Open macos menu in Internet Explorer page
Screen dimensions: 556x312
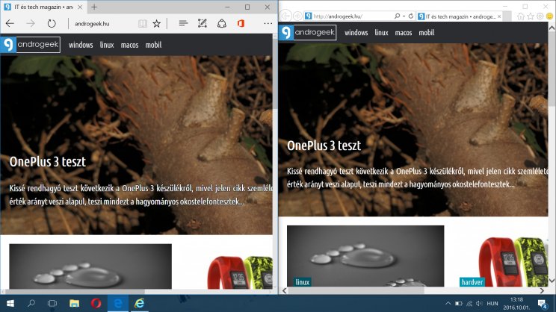pyautogui.click(x=404, y=33)
